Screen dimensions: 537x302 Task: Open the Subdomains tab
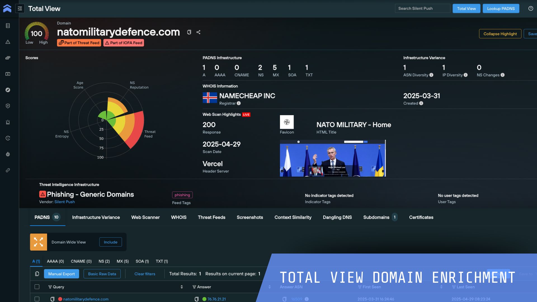pyautogui.click(x=380, y=217)
